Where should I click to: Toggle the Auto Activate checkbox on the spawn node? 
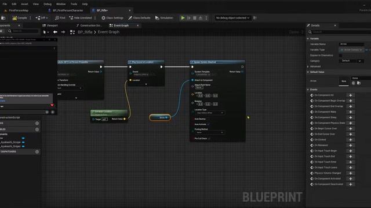click(x=209, y=124)
